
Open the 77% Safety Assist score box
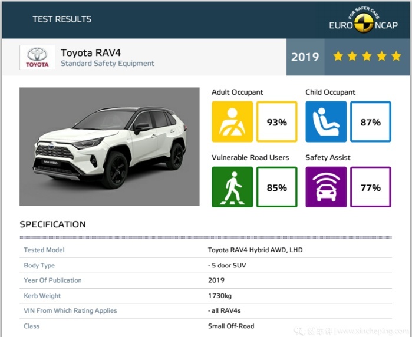pyautogui.click(x=371, y=187)
